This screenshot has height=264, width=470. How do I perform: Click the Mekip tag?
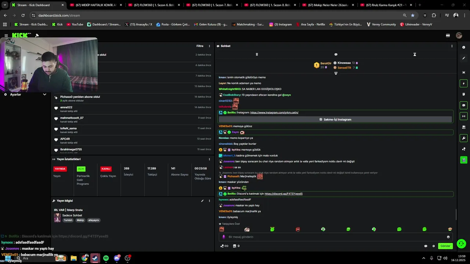coord(80,220)
